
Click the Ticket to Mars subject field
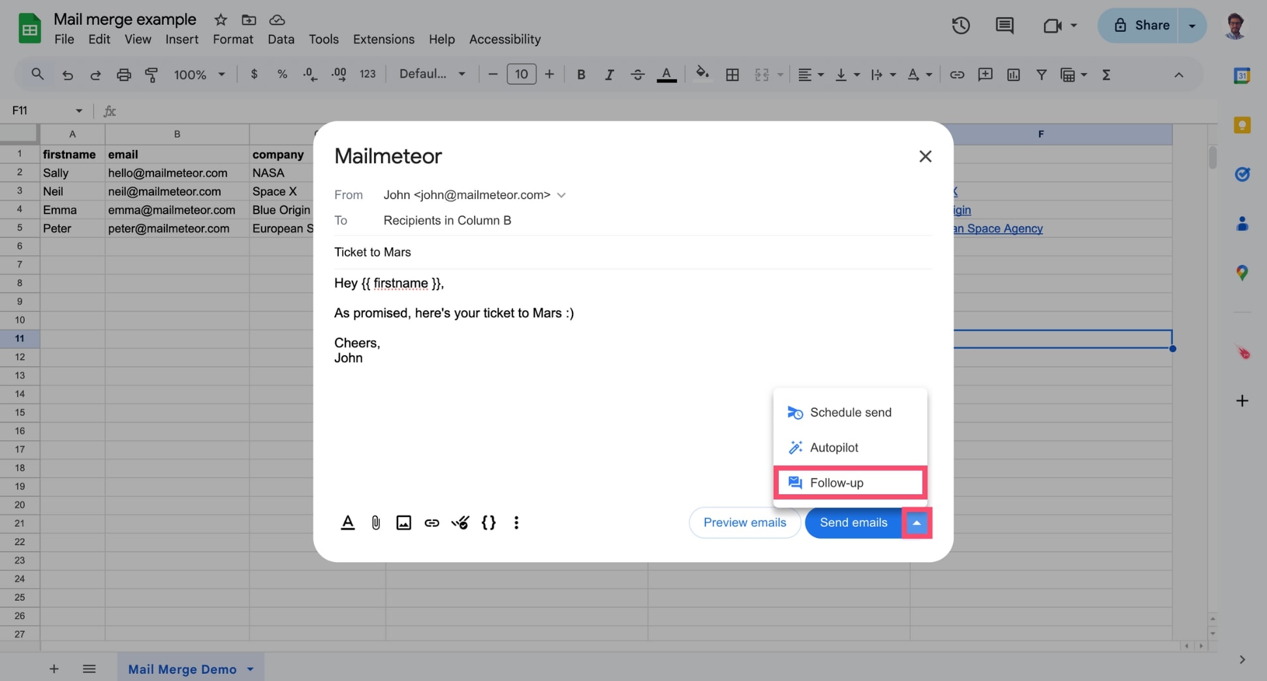tap(633, 252)
